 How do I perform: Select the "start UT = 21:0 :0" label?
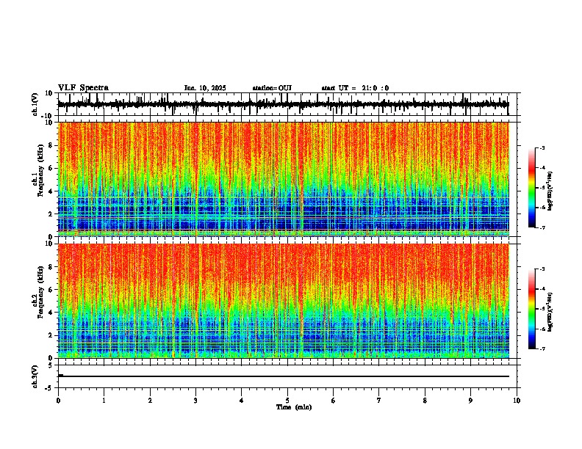[355, 88]
